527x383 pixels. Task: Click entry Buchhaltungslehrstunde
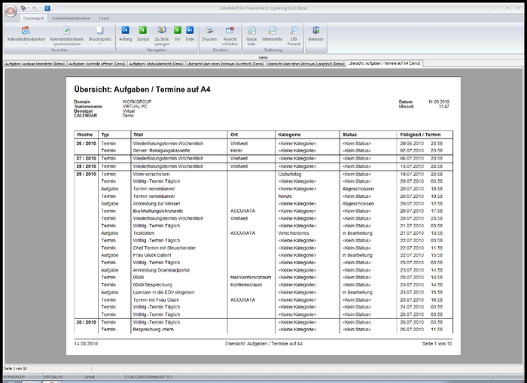(158, 211)
